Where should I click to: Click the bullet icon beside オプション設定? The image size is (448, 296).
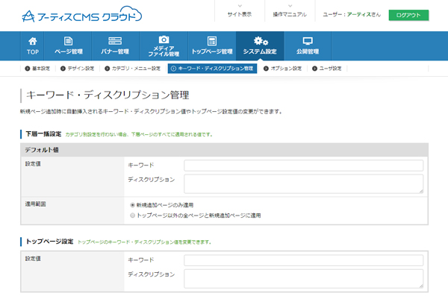click(x=266, y=69)
